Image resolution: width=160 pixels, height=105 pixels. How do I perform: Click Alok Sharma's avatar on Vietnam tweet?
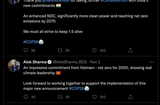[14, 66]
